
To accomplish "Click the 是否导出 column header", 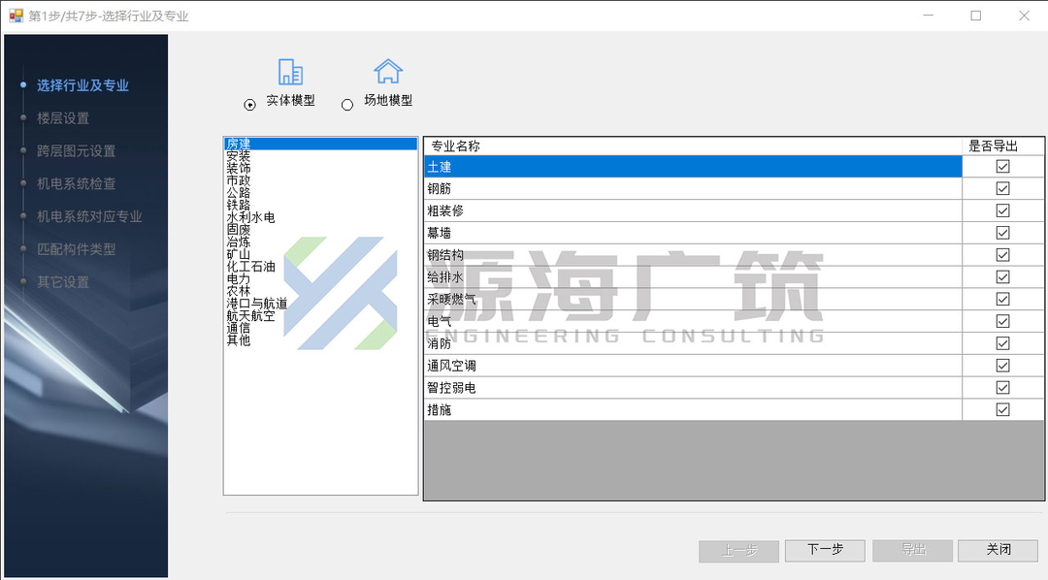I will point(1002,145).
